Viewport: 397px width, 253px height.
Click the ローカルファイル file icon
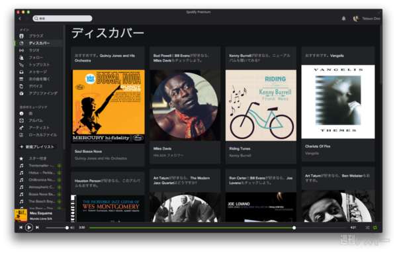click(22, 135)
